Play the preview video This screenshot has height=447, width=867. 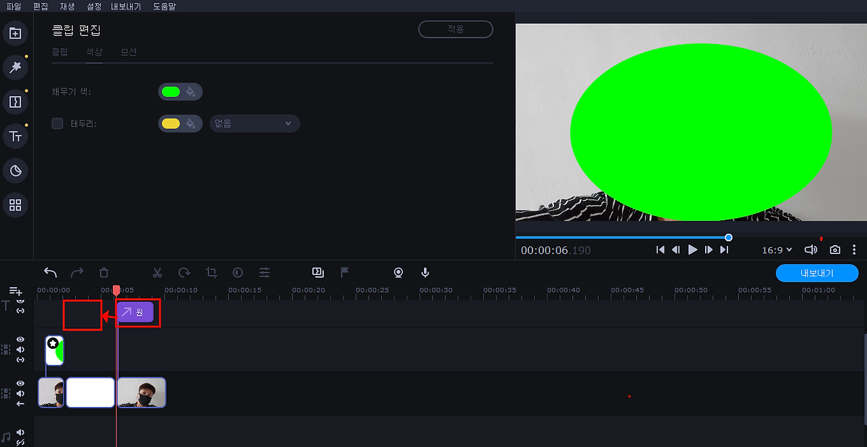[692, 250]
